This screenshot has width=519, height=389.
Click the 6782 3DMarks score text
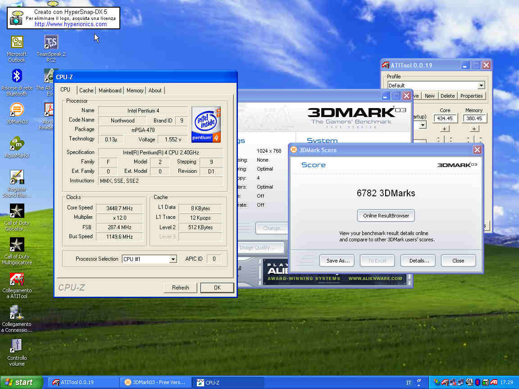point(386,193)
